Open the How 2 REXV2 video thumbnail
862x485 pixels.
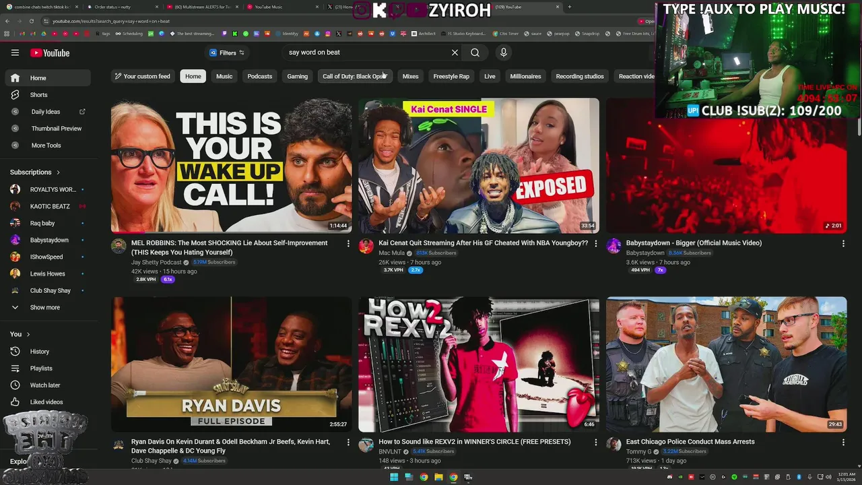(x=478, y=364)
